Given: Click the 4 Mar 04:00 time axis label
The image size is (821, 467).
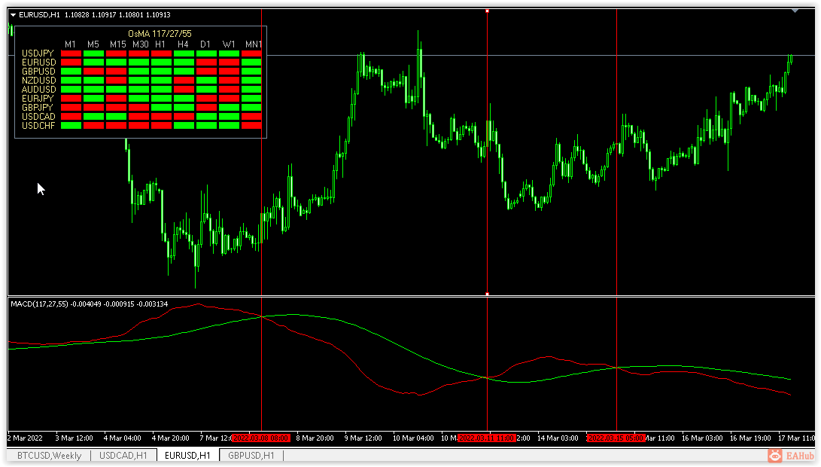Looking at the screenshot, I should tap(122, 438).
